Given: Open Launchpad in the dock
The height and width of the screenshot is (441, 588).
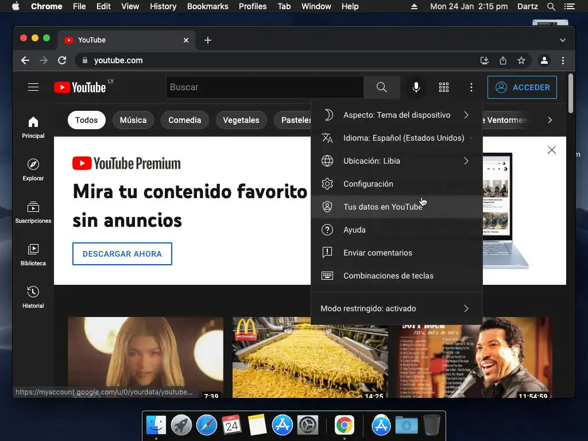Looking at the screenshot, I should pos(181,425).
